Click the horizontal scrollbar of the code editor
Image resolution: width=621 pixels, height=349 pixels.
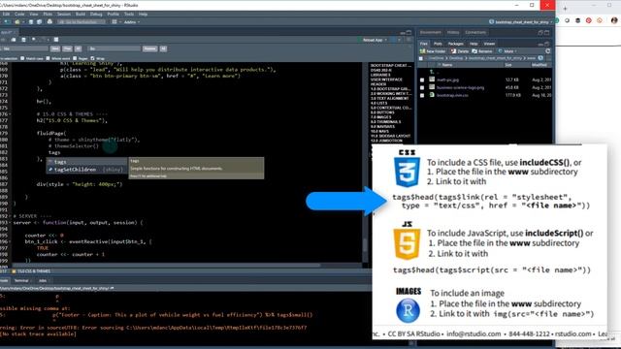[166, 265]
